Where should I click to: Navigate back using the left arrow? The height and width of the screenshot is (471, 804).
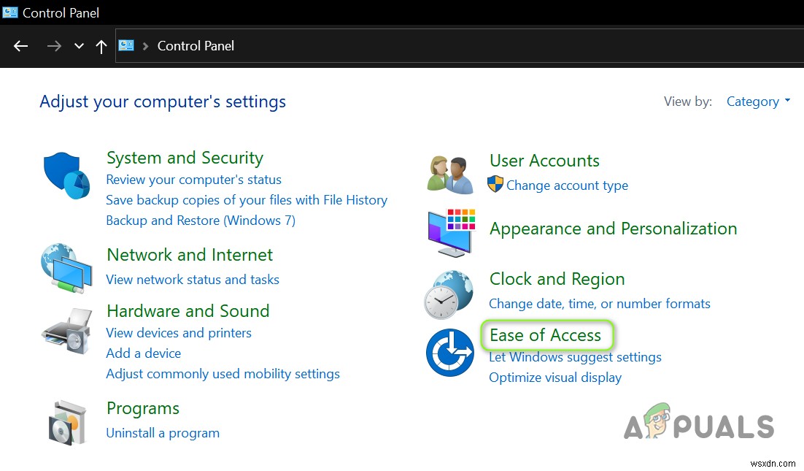coord(20,45)
